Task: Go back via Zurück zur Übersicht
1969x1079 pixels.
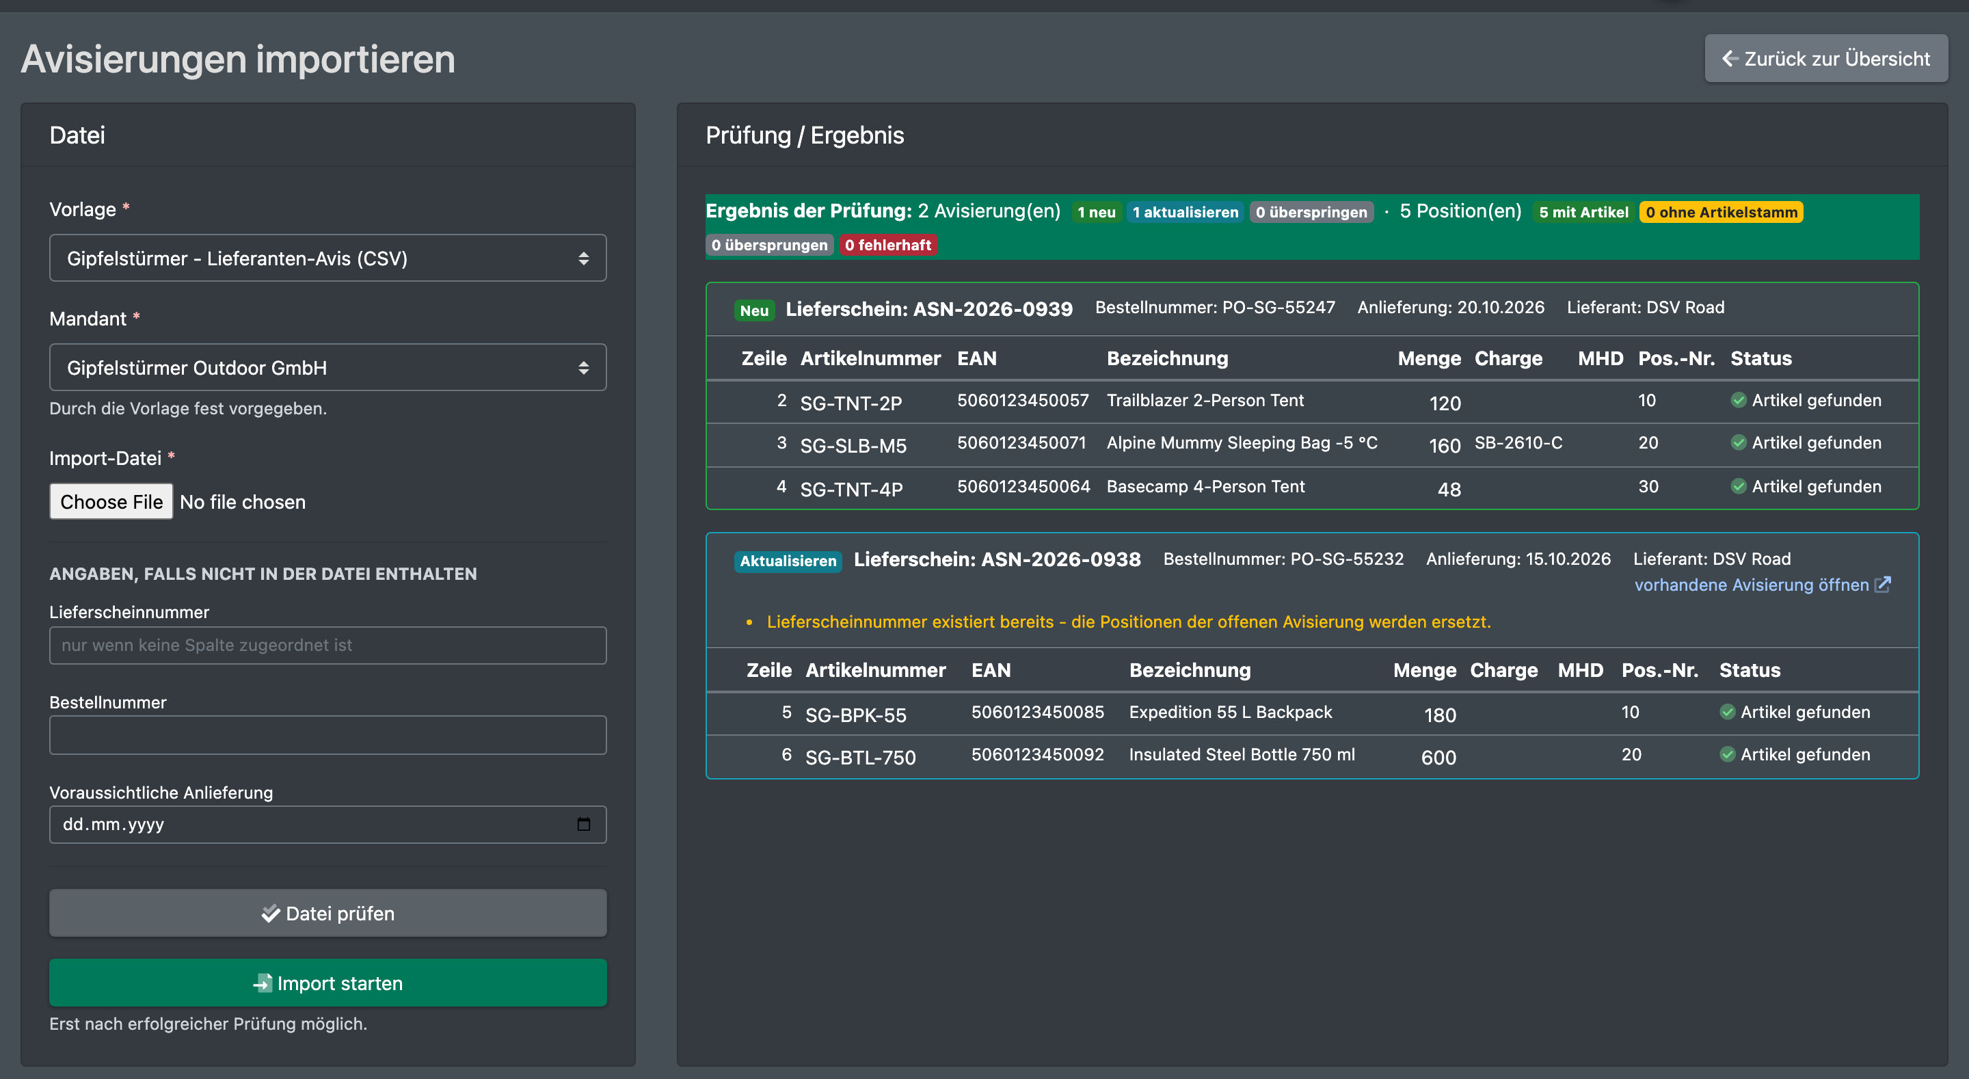Action: [1826, 58]
